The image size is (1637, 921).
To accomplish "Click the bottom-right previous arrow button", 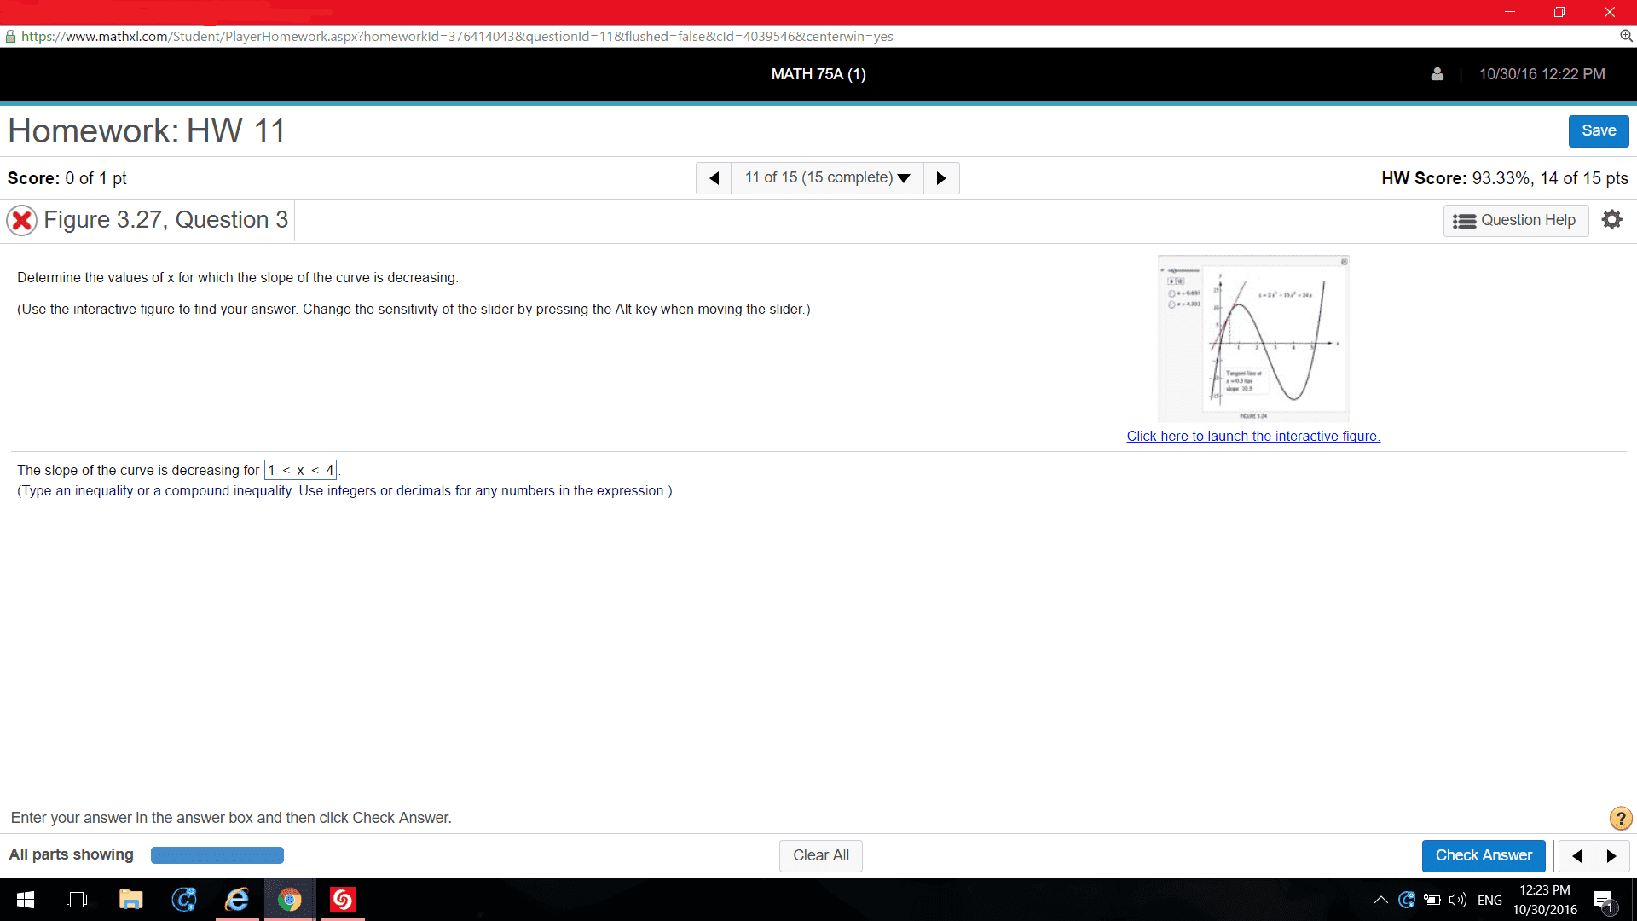I will (x=1576, y=856).
